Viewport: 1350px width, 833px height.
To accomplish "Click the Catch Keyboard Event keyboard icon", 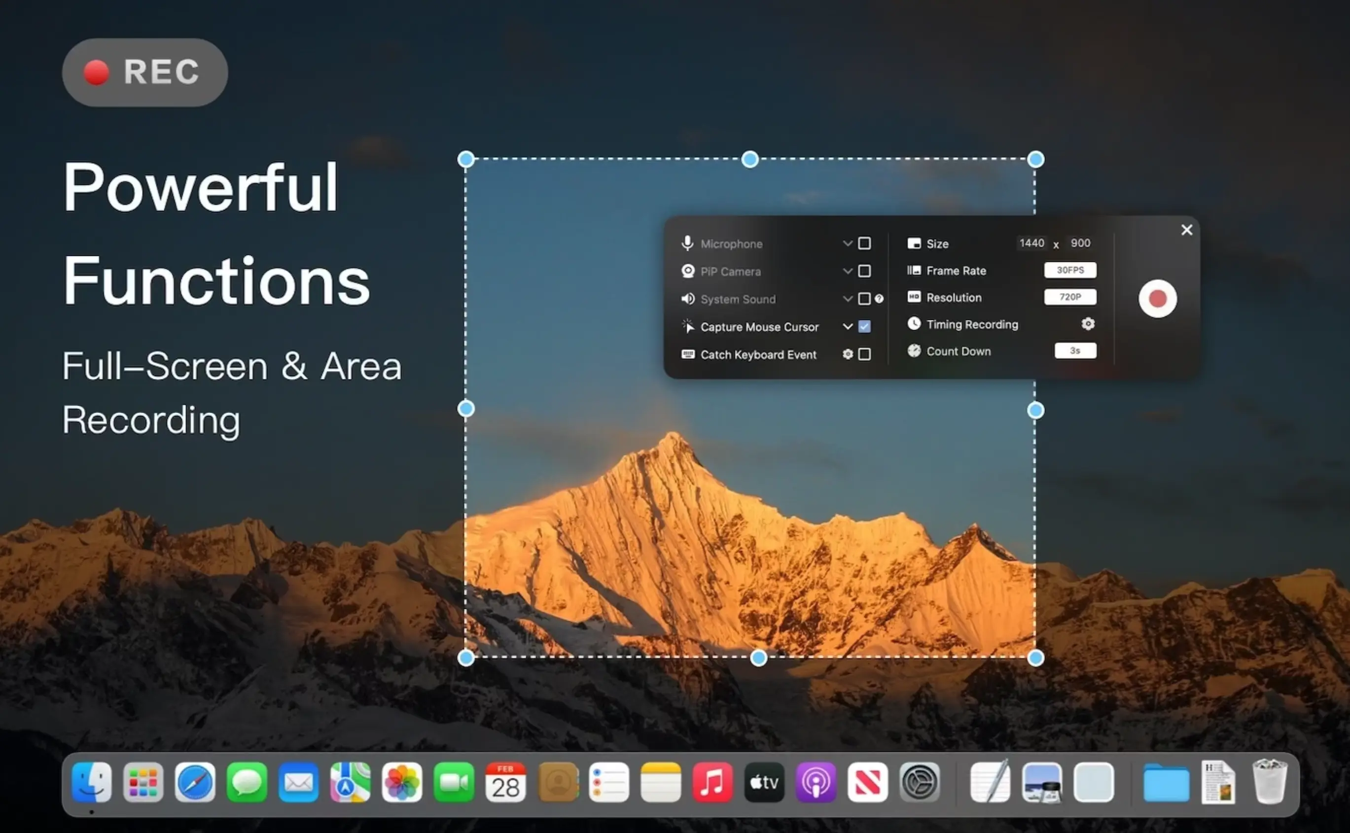I will (688, 354).
